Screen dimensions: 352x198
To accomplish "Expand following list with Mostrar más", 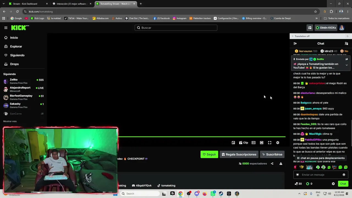I will pos(10,121).
